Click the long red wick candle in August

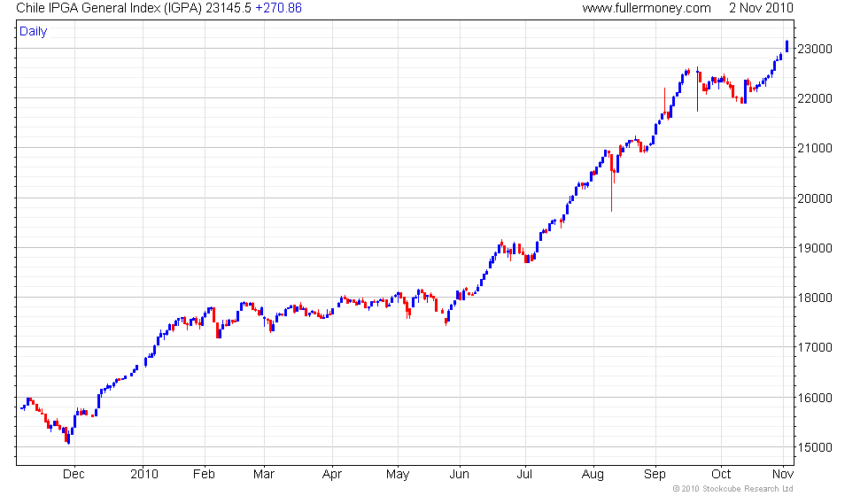611,182
